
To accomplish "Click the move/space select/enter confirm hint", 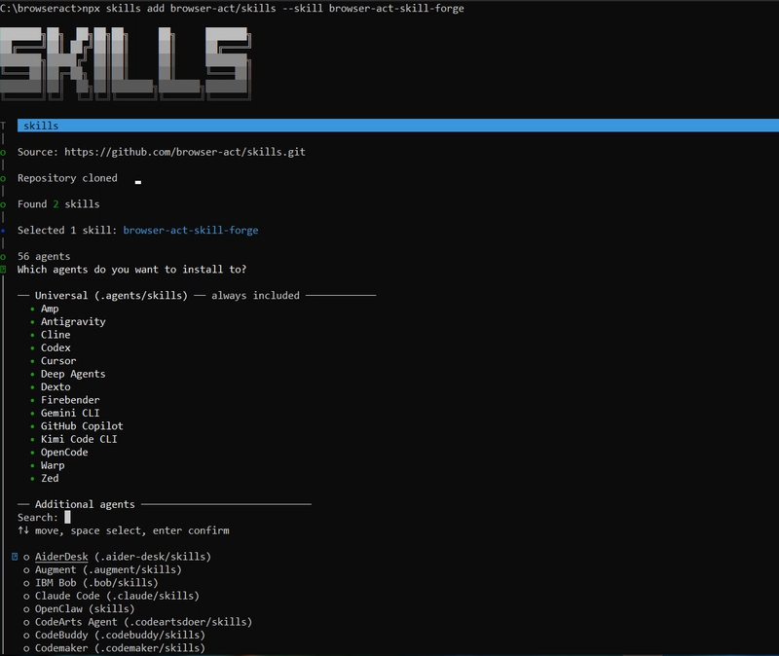I will [x=124, y=530].
